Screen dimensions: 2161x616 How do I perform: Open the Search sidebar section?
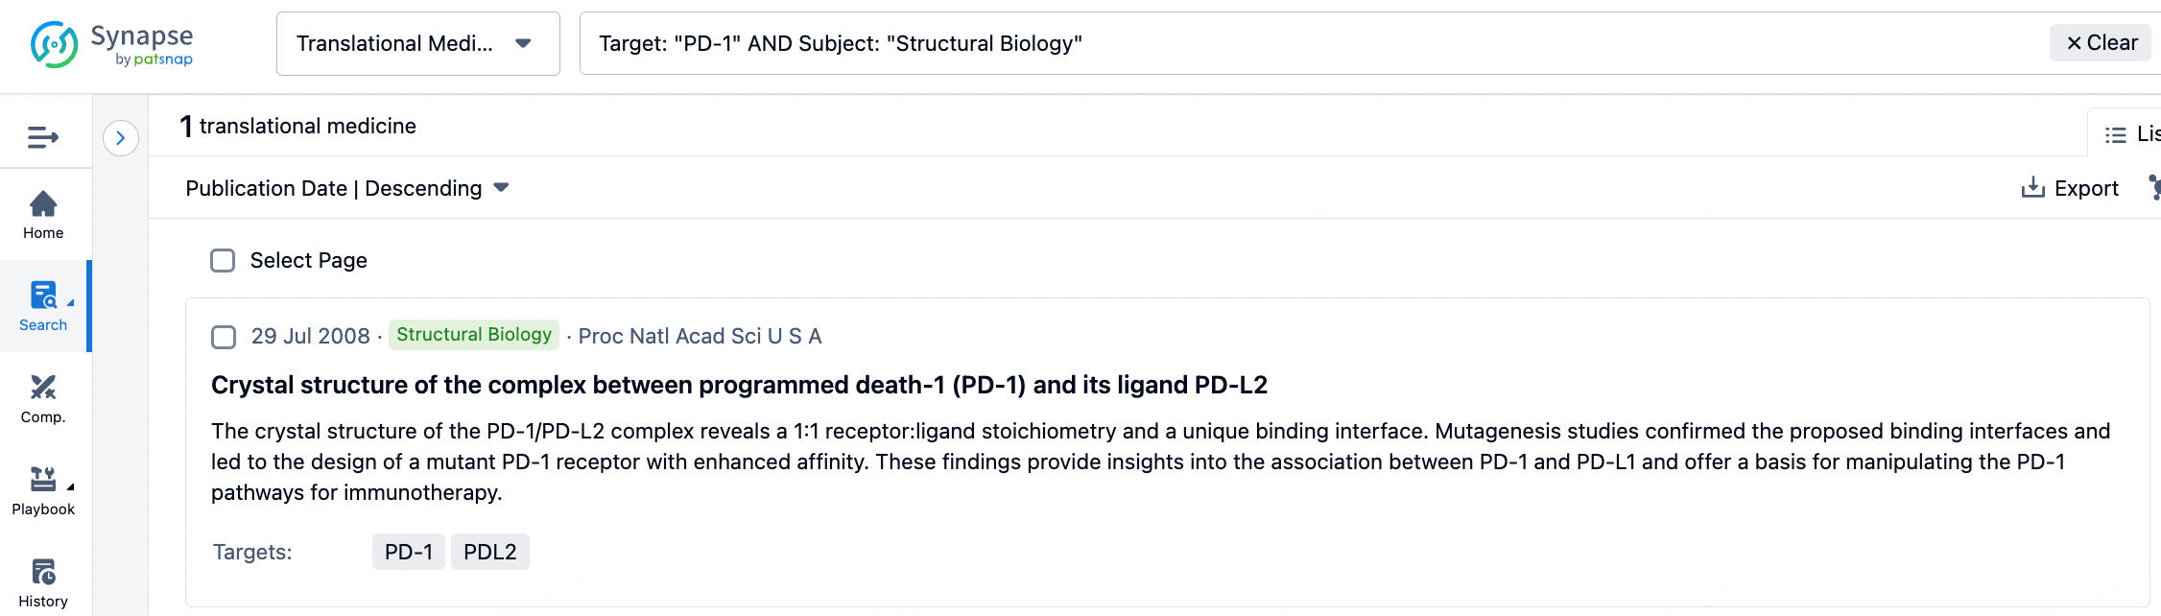tap(43, 306)
